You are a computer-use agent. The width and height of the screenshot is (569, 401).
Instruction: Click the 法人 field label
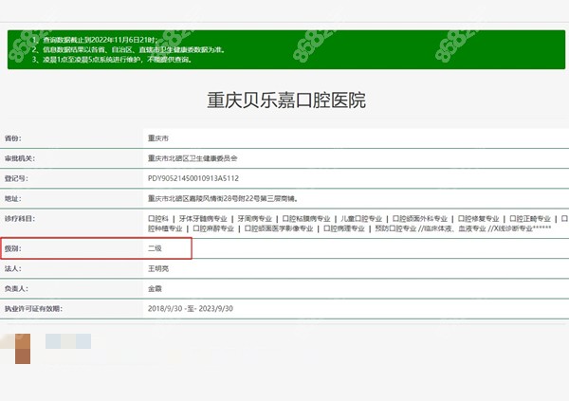[x=13, y=269]
